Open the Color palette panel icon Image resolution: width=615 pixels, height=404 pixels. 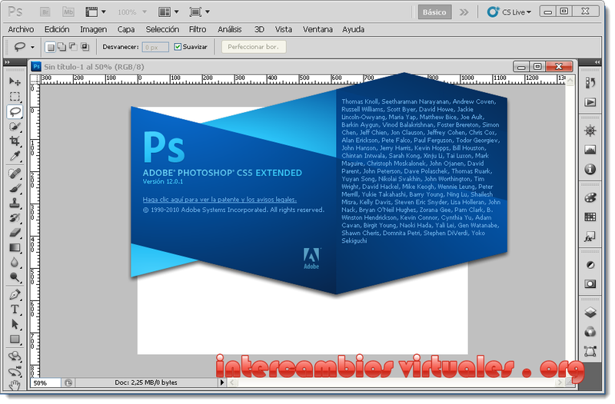point(590,197)
